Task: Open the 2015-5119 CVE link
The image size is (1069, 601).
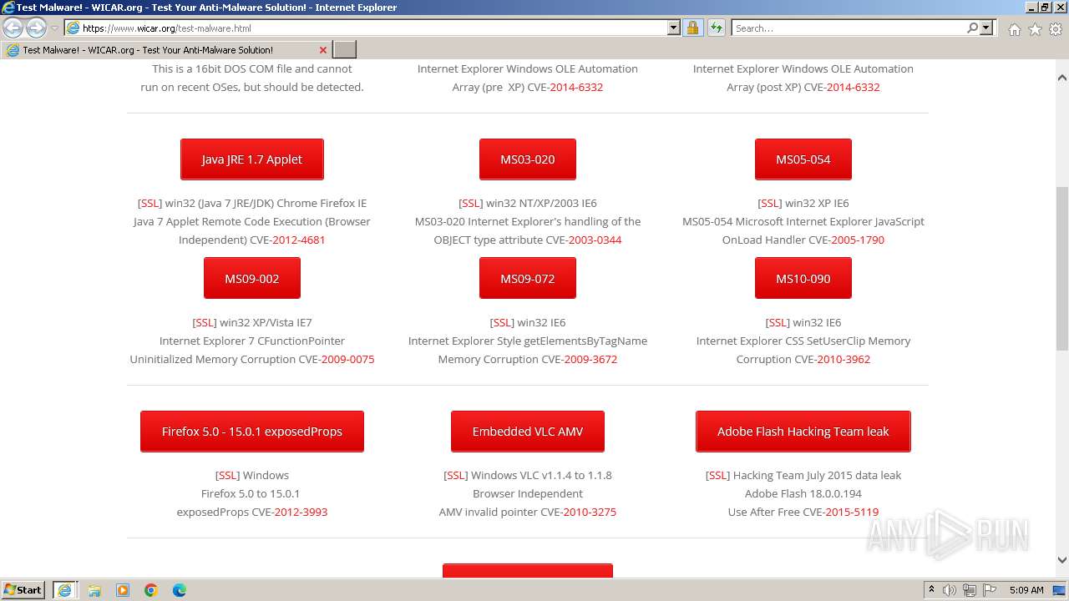Action: click(852, 512)
